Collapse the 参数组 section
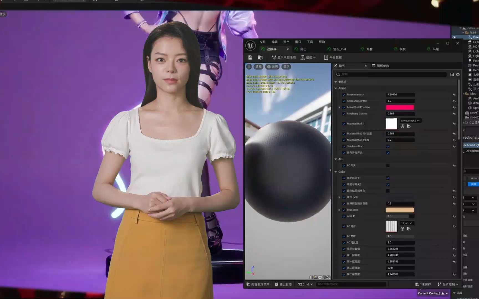This screenshot has height=299, width=479. 336,82
